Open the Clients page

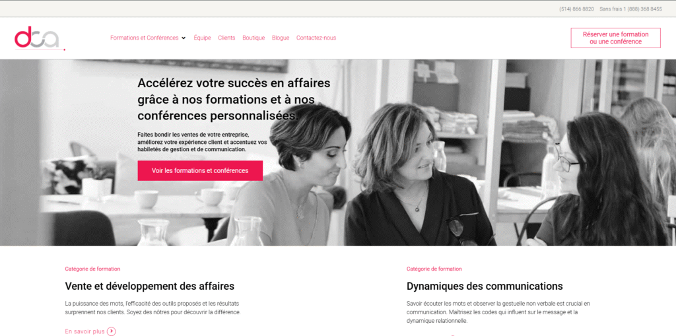(227, 38)
